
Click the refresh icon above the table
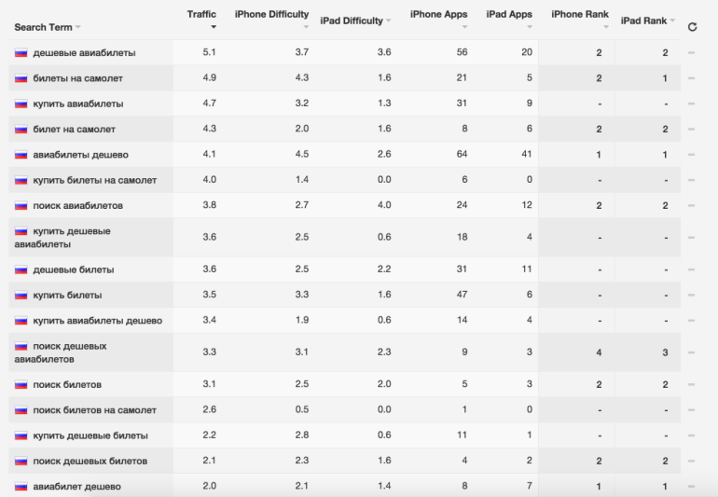[692, 27]
